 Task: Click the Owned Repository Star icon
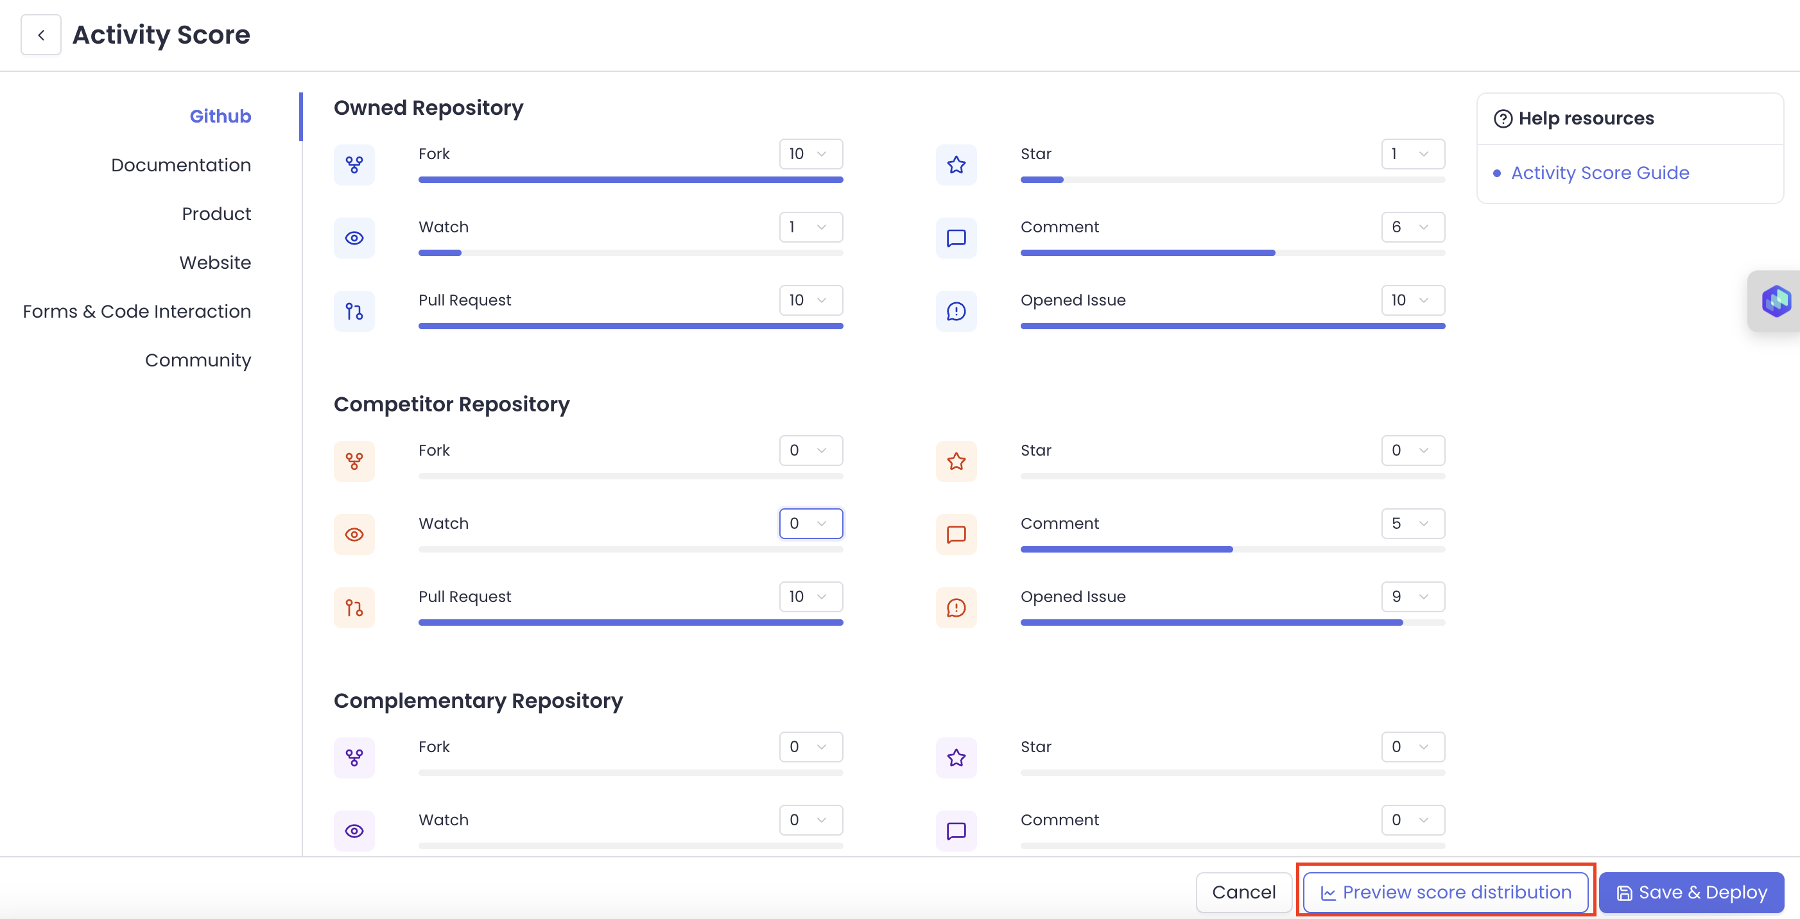point(956,165)
